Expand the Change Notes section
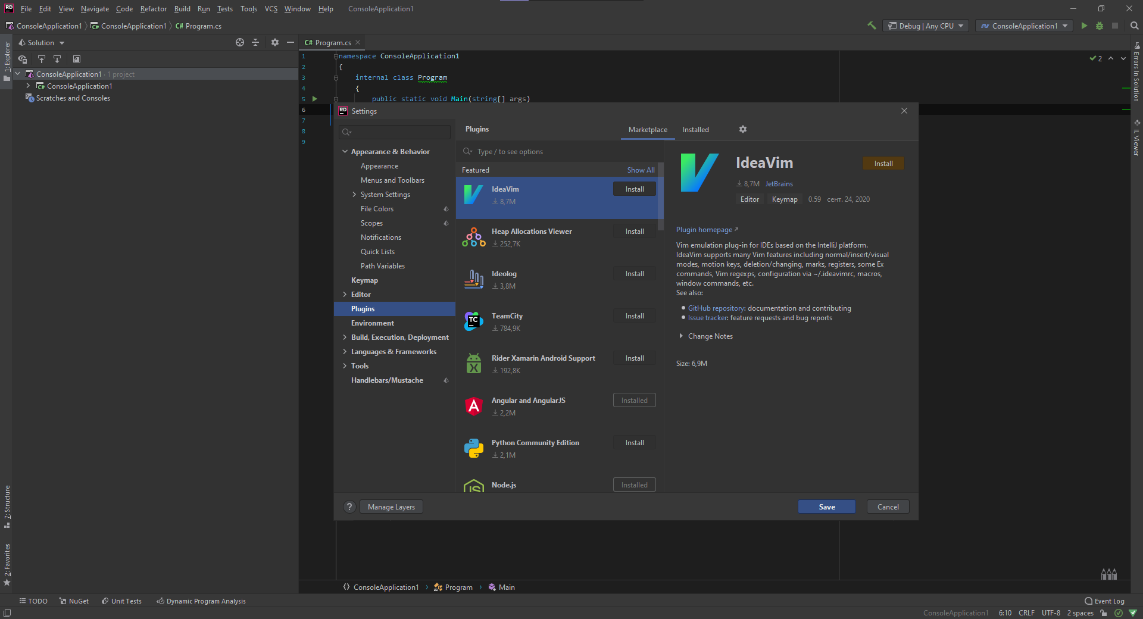The height and width of the screenshot is (619, 1143). (681, 336)
